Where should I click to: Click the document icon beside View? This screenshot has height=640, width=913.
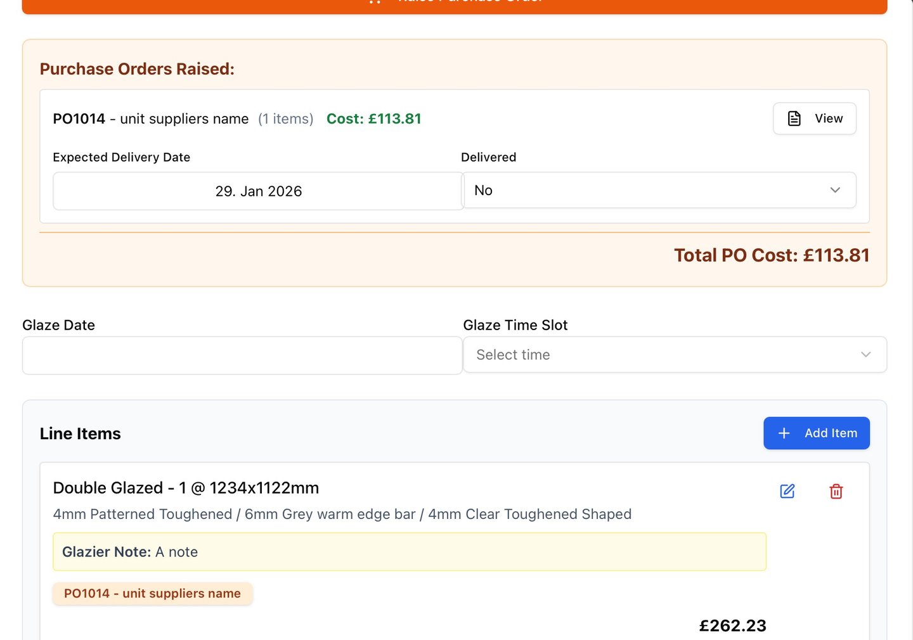794,118
